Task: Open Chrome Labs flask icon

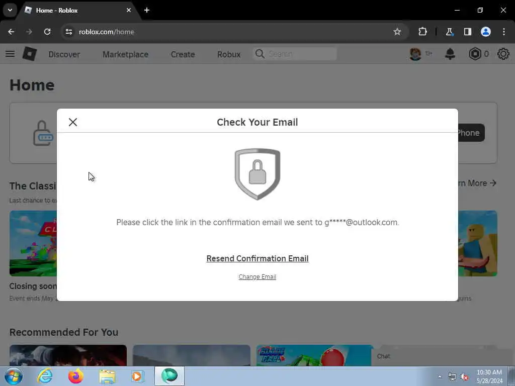Action: coord(449,32)
